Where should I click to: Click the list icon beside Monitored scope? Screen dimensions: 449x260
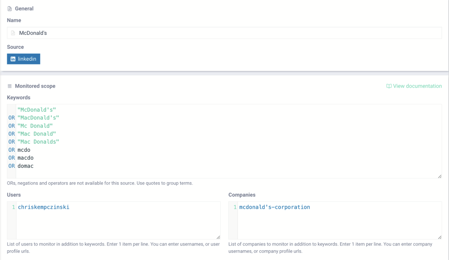tap(9, 86)
